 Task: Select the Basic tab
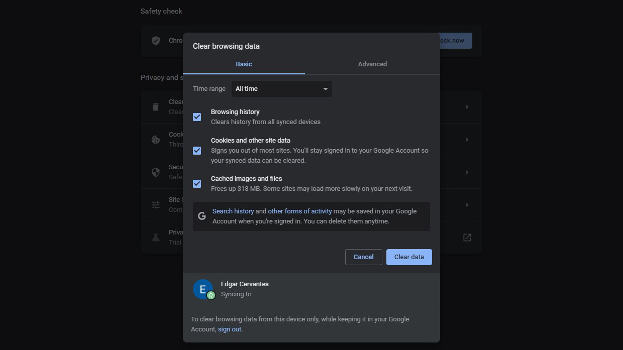pyautogui.click(x=244, y=64)
